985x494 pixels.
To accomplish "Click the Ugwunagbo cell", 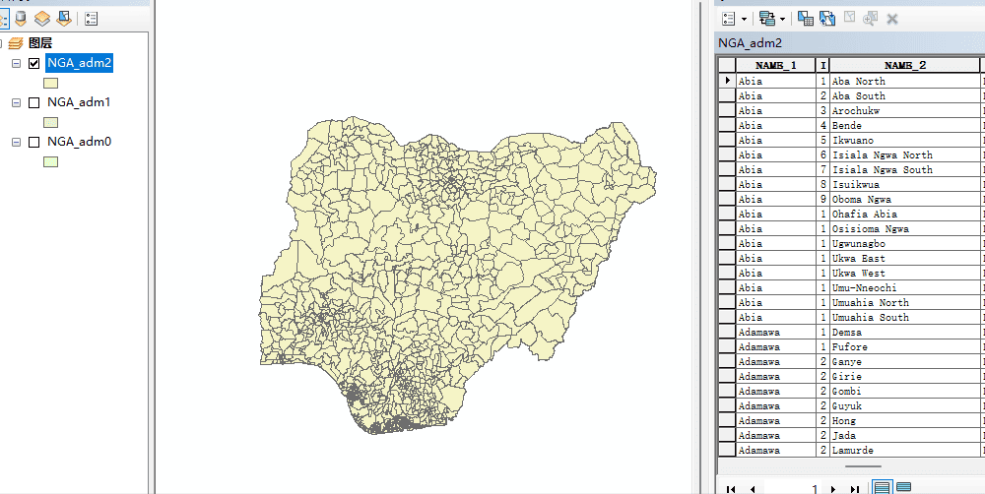I will [905, 243].
